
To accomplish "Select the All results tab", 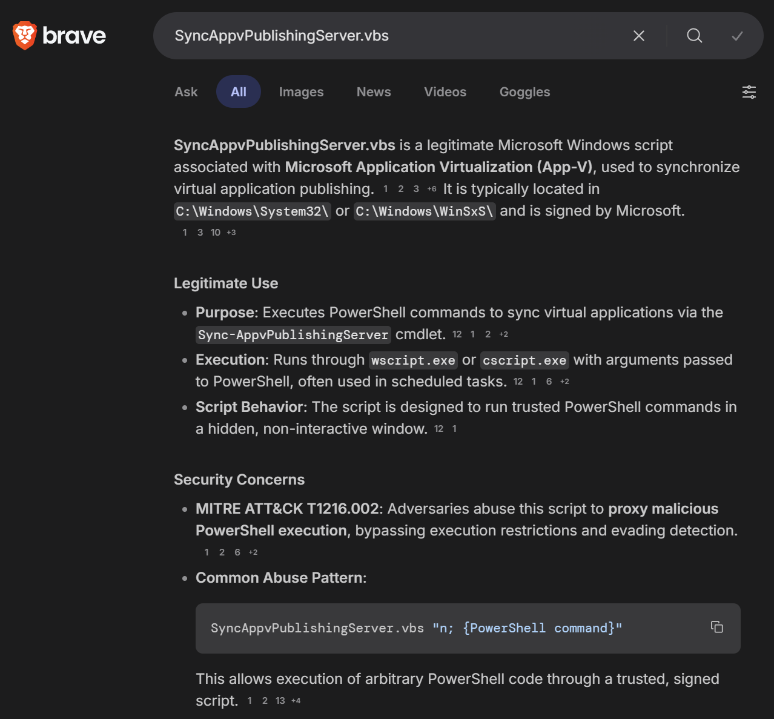I will click(238, 92).
